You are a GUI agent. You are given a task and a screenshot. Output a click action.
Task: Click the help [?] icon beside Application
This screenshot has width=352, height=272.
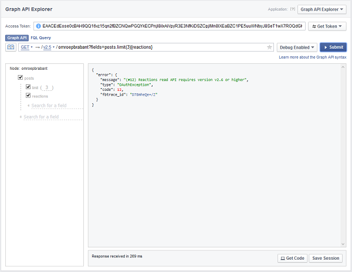pyautogui.click(x=292, y=9)
